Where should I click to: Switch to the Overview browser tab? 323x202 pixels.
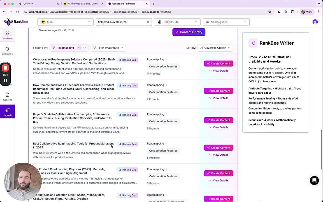tap(38, 4)
